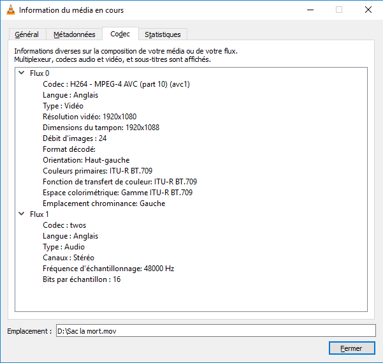
Task: Select the Codec tab
Action: tap(120, 34)
